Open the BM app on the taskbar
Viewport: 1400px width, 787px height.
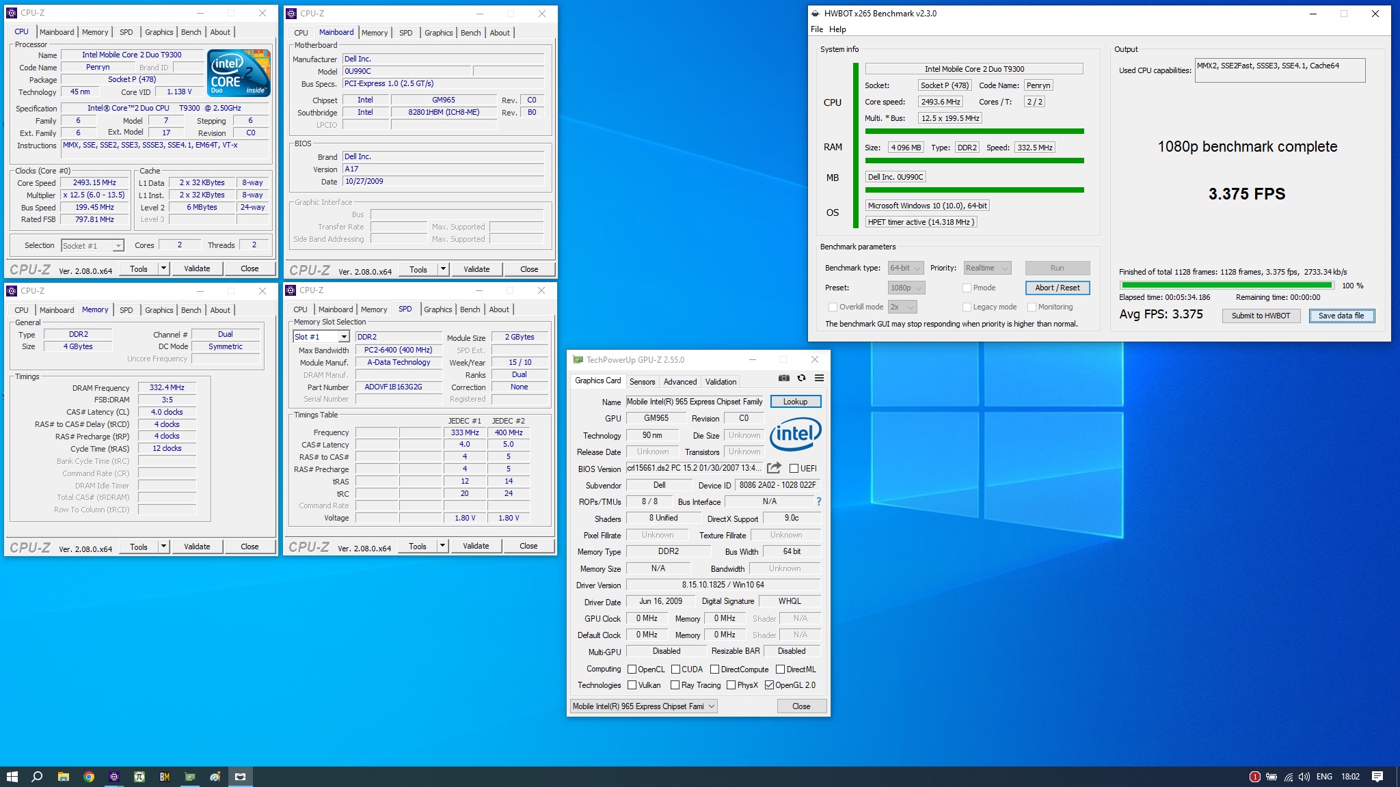pos(165,777)
